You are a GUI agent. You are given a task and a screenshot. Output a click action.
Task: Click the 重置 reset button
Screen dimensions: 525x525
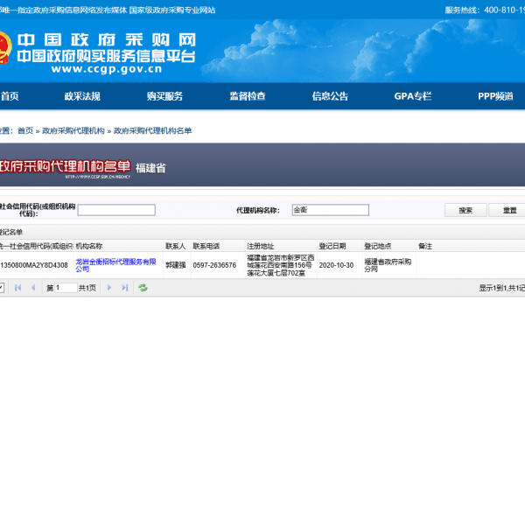click(x=507, y=210)
